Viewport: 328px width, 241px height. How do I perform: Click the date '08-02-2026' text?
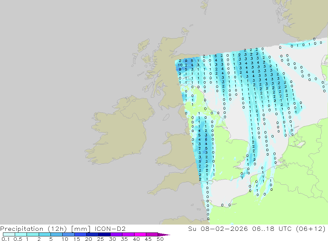coord(224,229)
